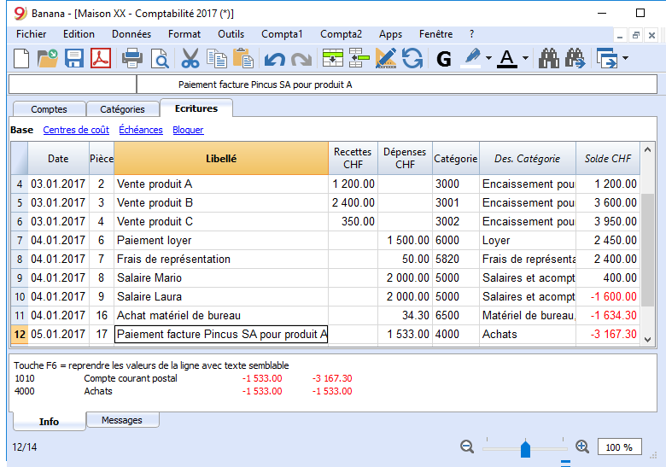Click the print preview magnifier icon
666x467 pixels.
click(x=160, y=59)
